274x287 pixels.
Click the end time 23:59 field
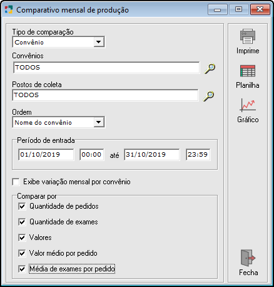pos(198,155)
